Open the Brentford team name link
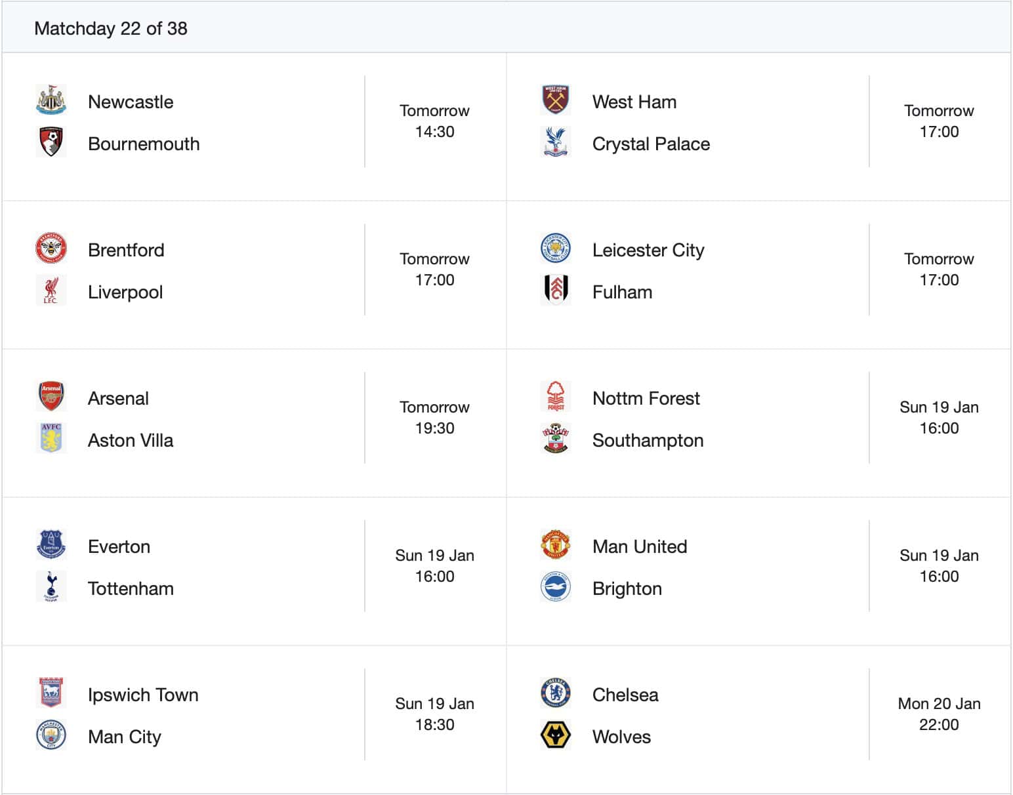This screenshot has height=795, width=1013. click(x=126, y=250)
